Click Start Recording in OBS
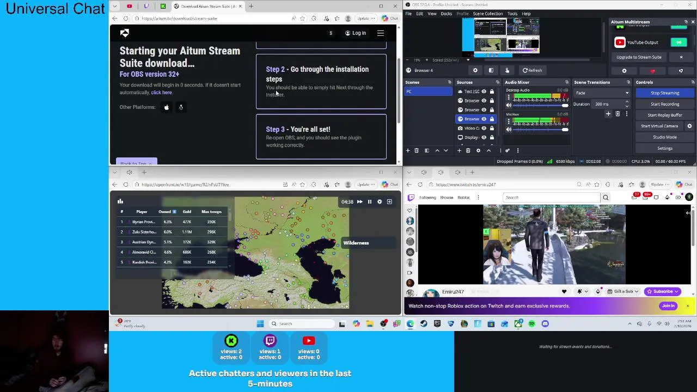This screenshot has width=697, height=392. click(665, 104)
